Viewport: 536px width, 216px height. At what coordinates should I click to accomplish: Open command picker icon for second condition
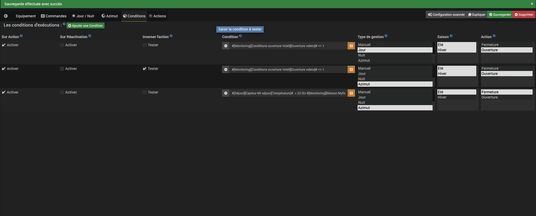(x=351, y=69)
